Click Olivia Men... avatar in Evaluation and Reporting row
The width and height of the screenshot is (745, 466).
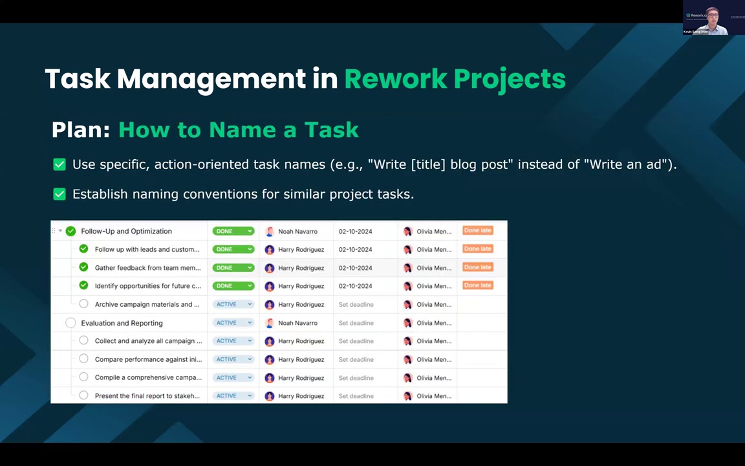point(407,323)
